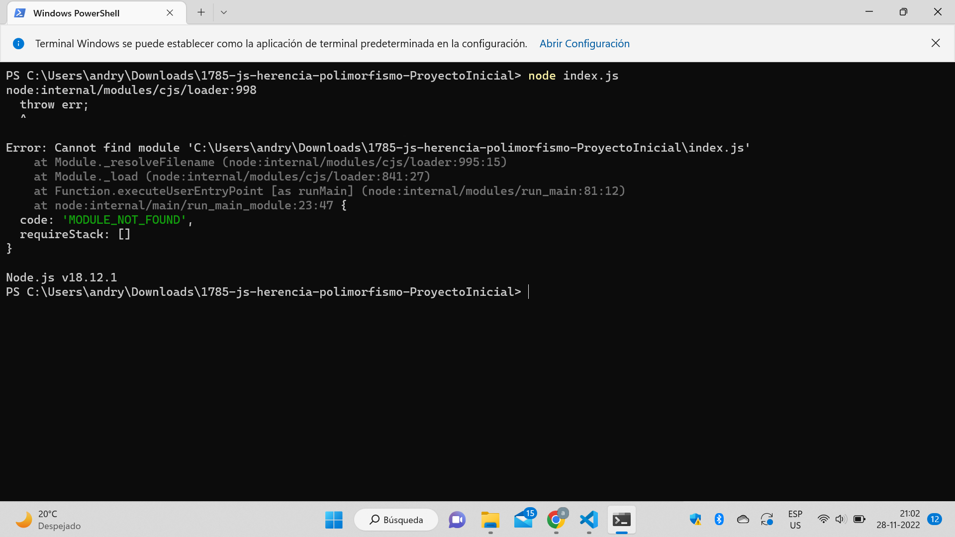Click the battery status tray icon
The width and height of the screenshot is (955, 537).
pyautogui.click(x=859, y=520)
